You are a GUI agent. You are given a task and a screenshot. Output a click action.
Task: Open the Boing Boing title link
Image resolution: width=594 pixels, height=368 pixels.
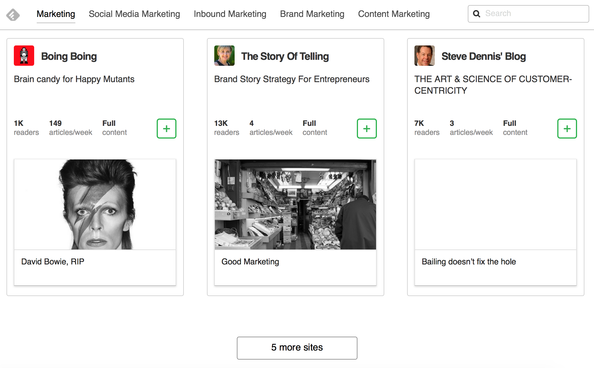pyautogui.click(x=69, y=56)
